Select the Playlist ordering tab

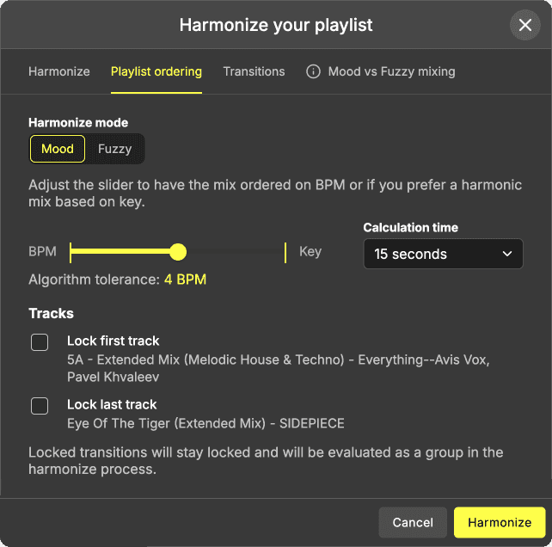click(x=156, y=71)
